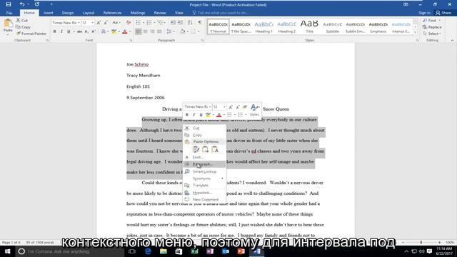Image resolution: width=457 pixels, height=257 pixels.
Task: Click the Decrease Indent icon
Action: [173, 23]
